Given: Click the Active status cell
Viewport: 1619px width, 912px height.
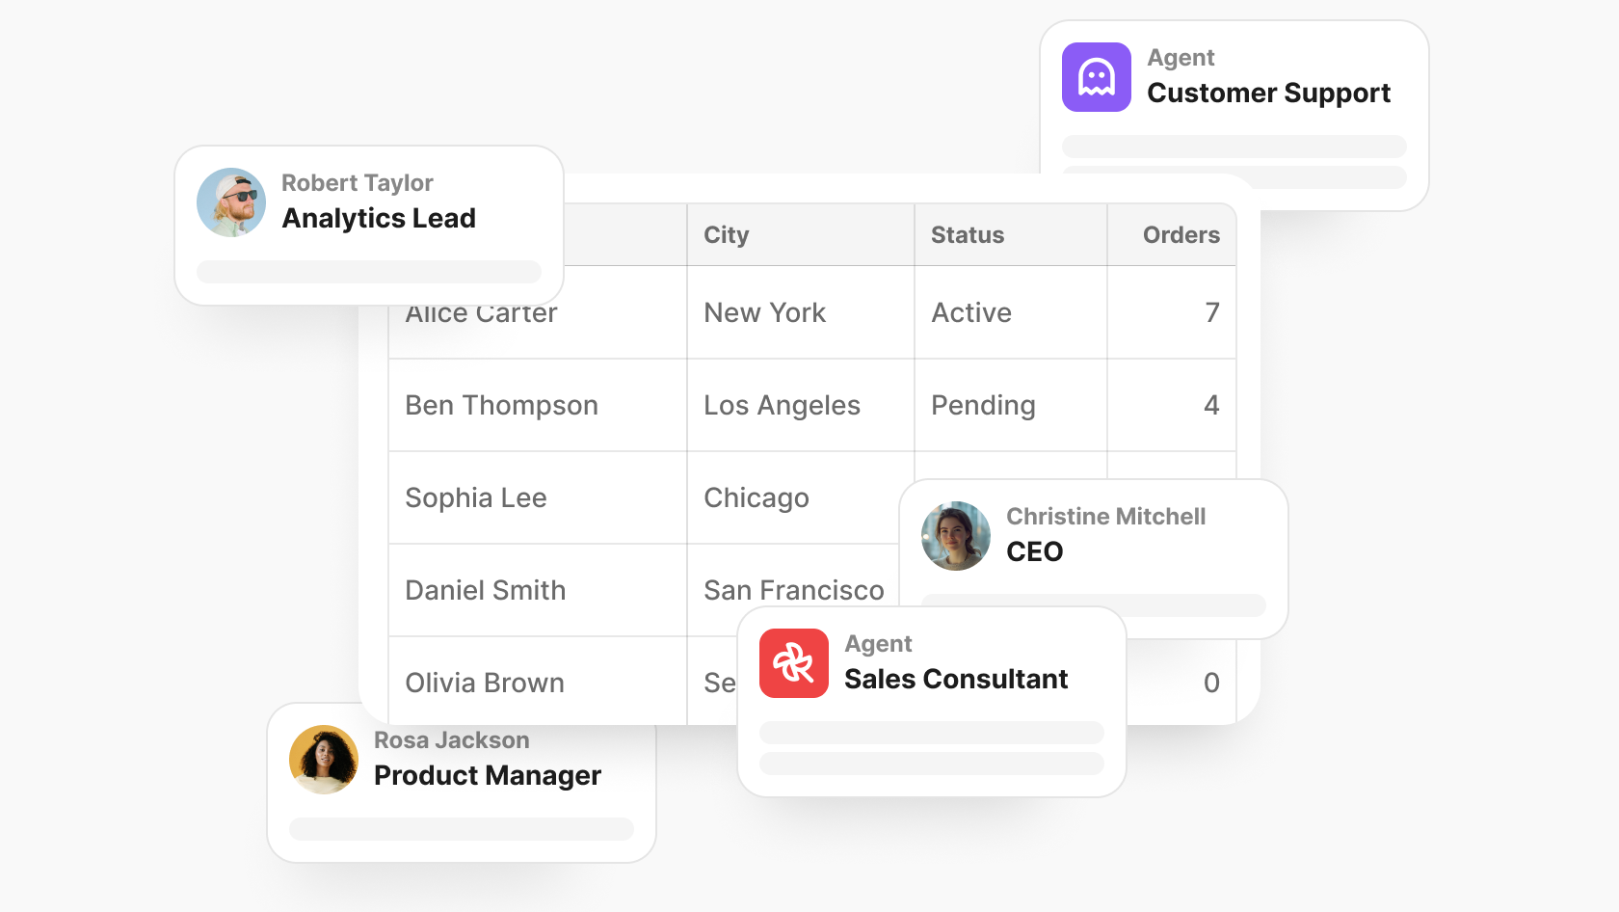Looking at the screenshot, I should pyautogui.click(x=971, y=312).
